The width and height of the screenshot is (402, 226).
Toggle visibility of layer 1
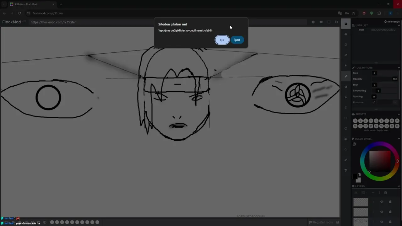click(x=382, y=222)
